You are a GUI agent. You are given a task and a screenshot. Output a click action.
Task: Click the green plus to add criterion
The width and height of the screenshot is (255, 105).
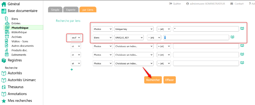point(72,70)
